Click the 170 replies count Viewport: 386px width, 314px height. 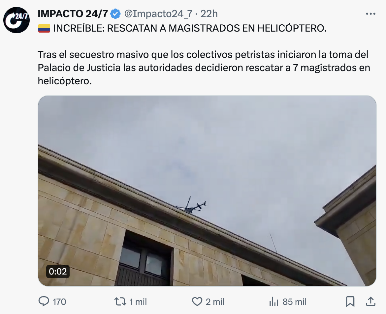59,302
